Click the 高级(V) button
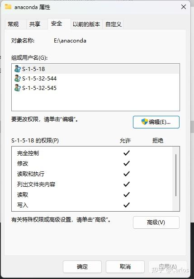194x279 pixels. click(156, 222)
